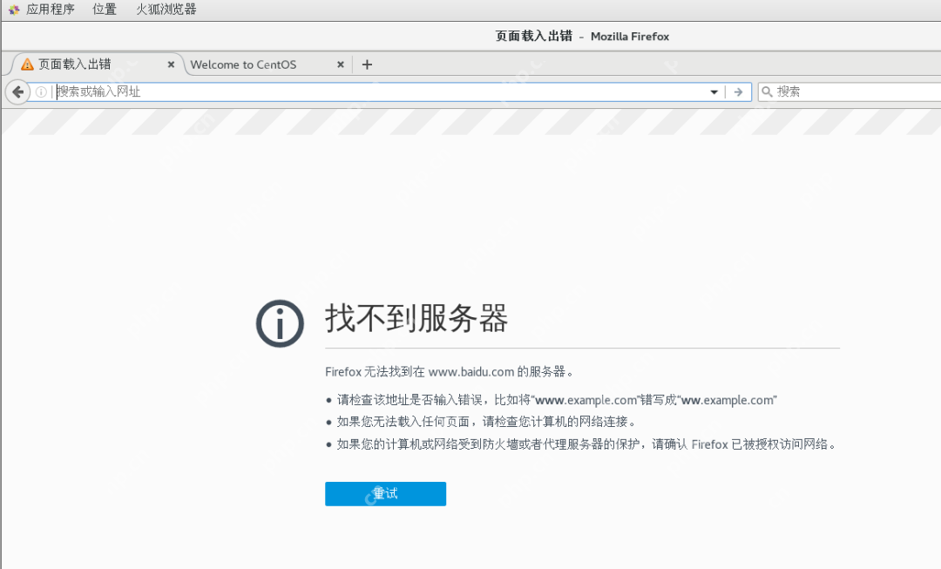Click the window title 页面载入出错 - Mozilla Firefox
941x569 pixels.
point(582,36)
